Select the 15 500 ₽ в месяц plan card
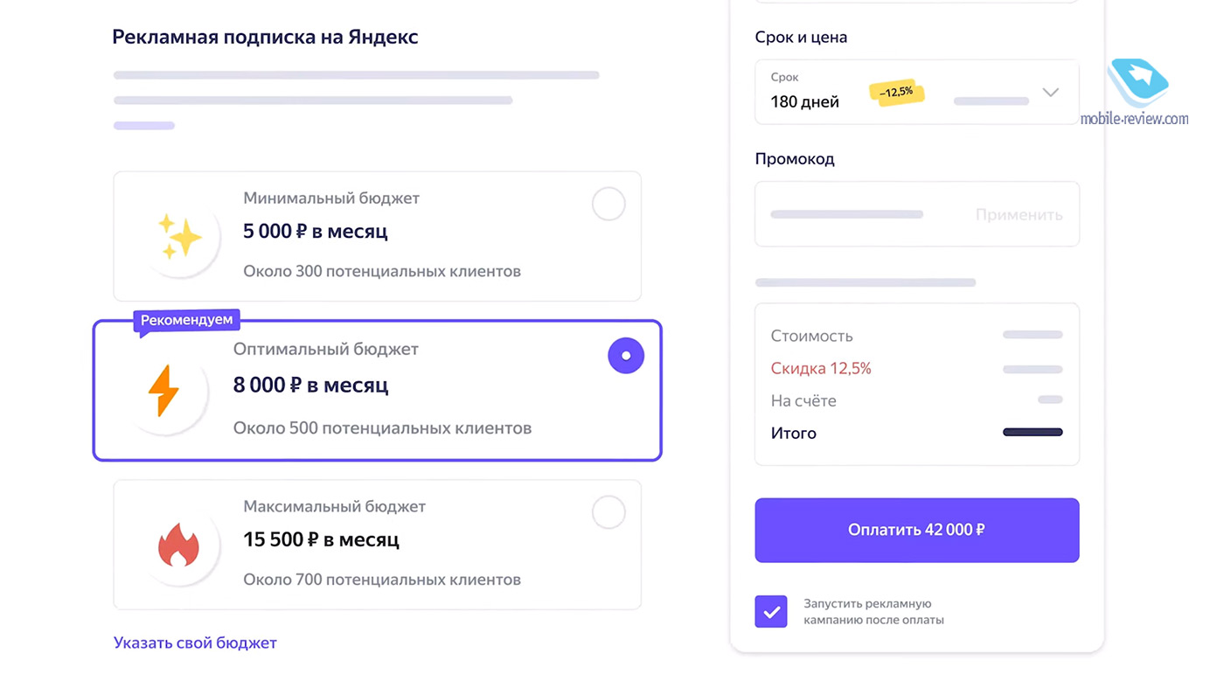1224x688 pixels. pyautogui.click(x=378, y=545)
